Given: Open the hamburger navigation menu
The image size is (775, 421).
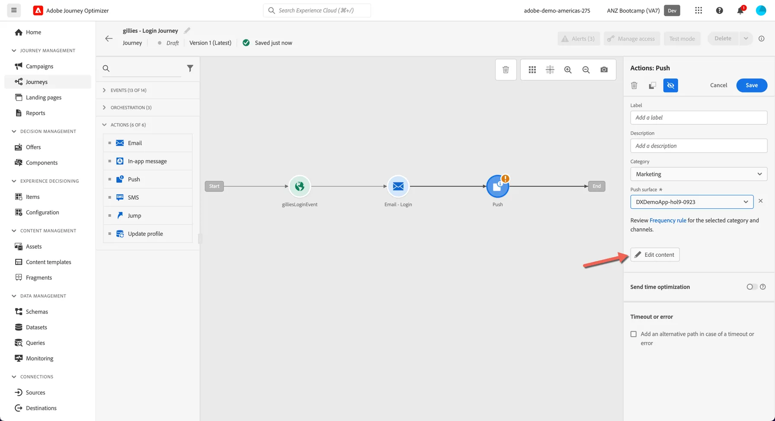Looking at the screenshot, I should 14,10.
